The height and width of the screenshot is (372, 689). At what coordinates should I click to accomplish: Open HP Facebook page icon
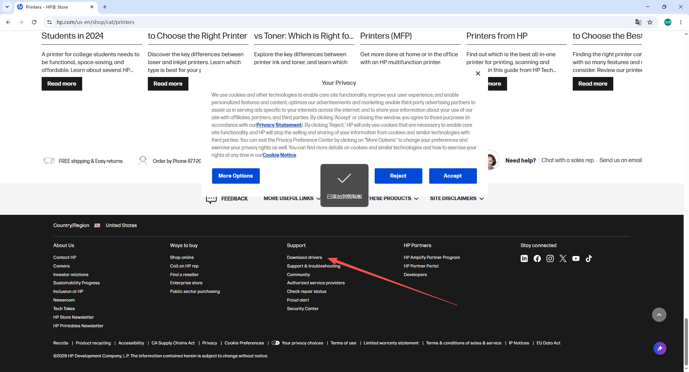click(x=537, y=259)
